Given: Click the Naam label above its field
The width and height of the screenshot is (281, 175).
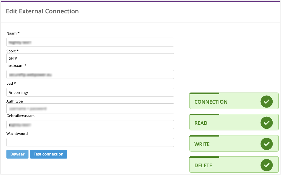Looking at the screenshot, I should click(x=11, y=33).
